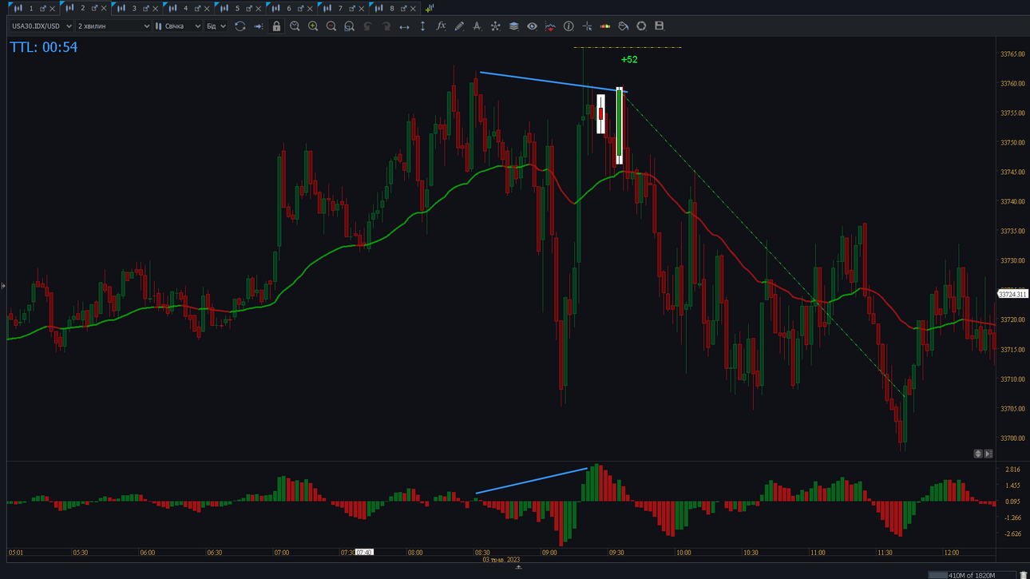The image size is (1030, 579).
Task: Close chart tab 4
Action: (x=207, y=9)
